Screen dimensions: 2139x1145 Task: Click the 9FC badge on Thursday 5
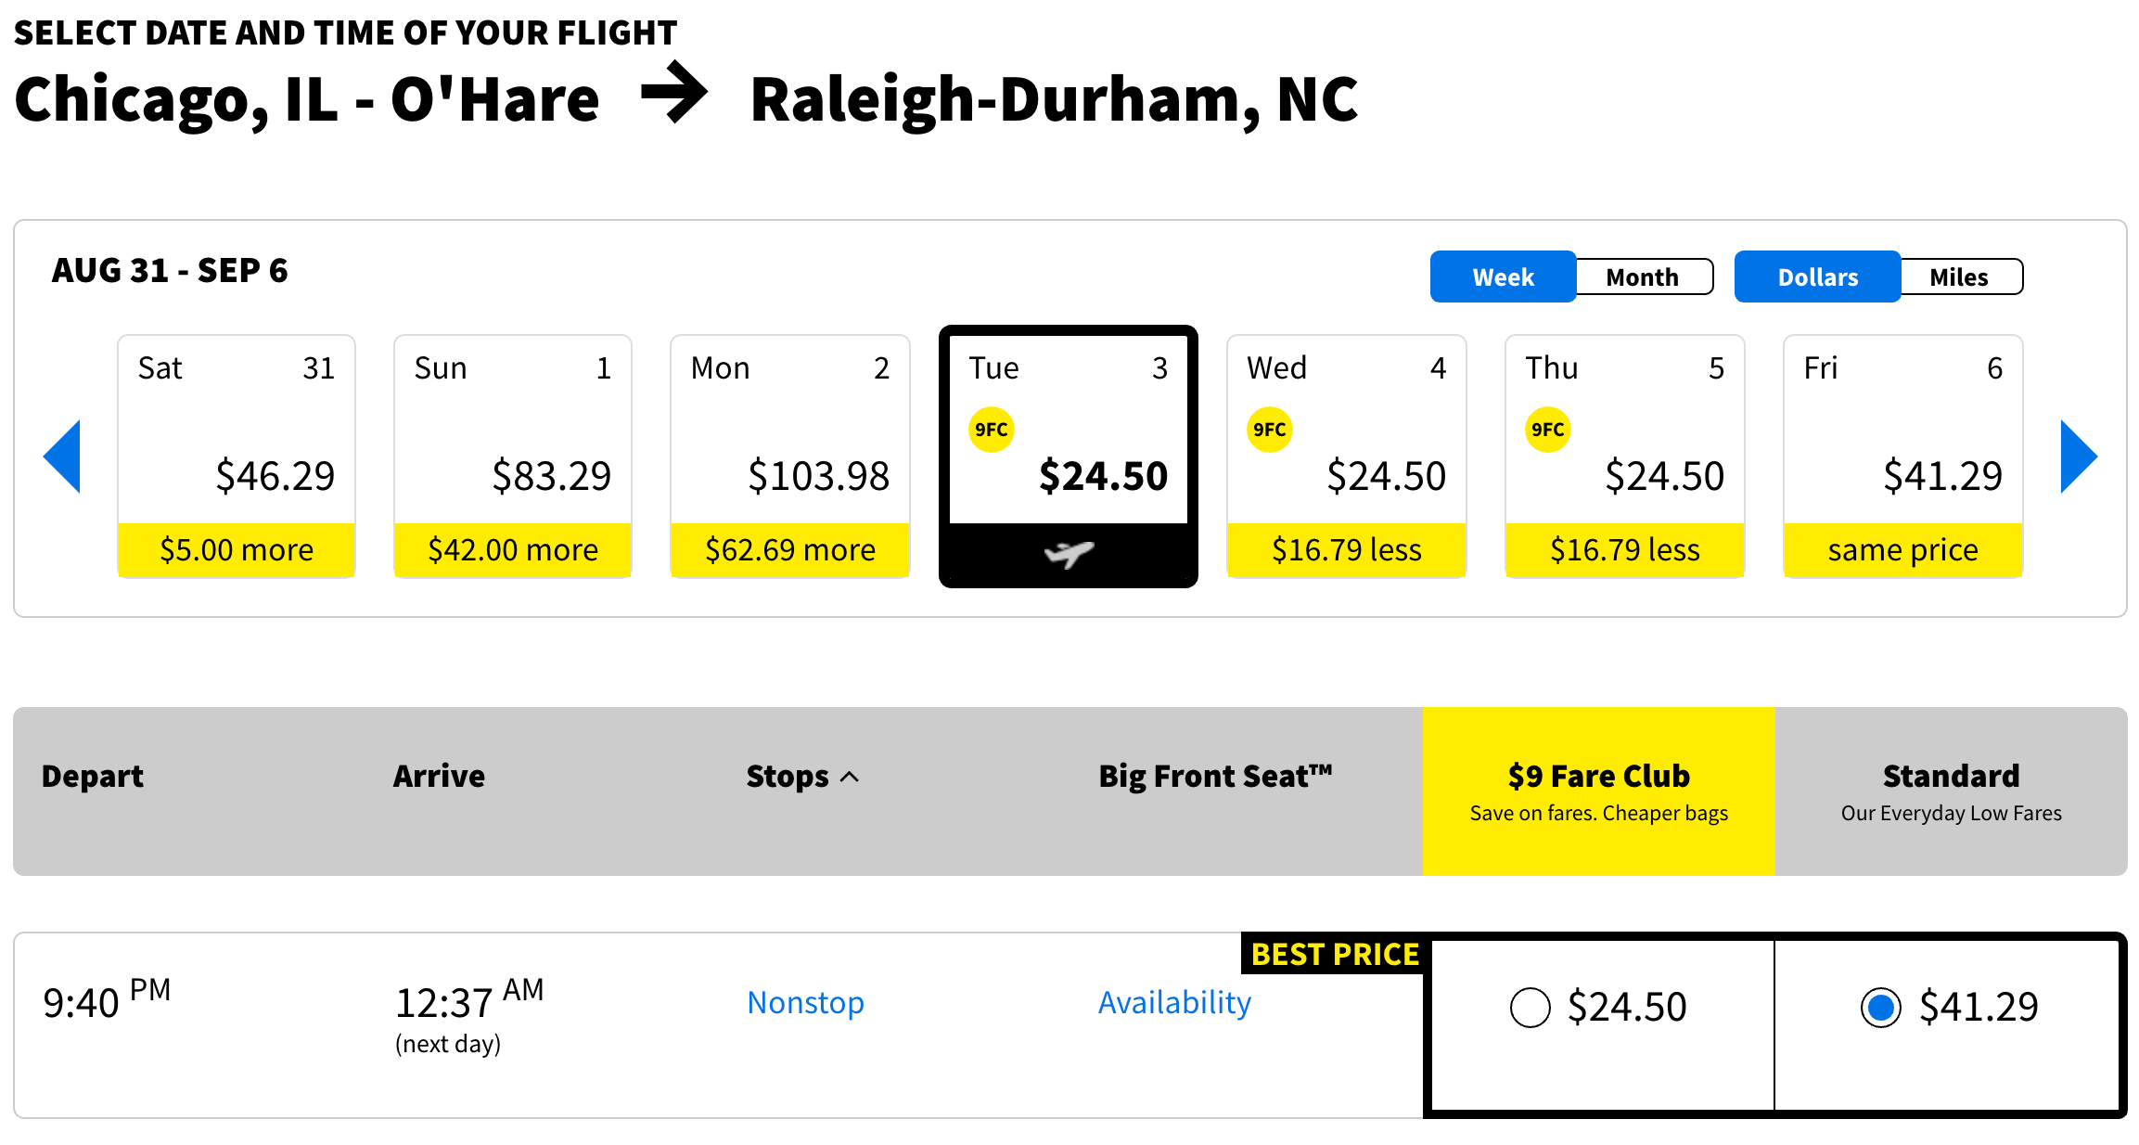coord(1547,430)
